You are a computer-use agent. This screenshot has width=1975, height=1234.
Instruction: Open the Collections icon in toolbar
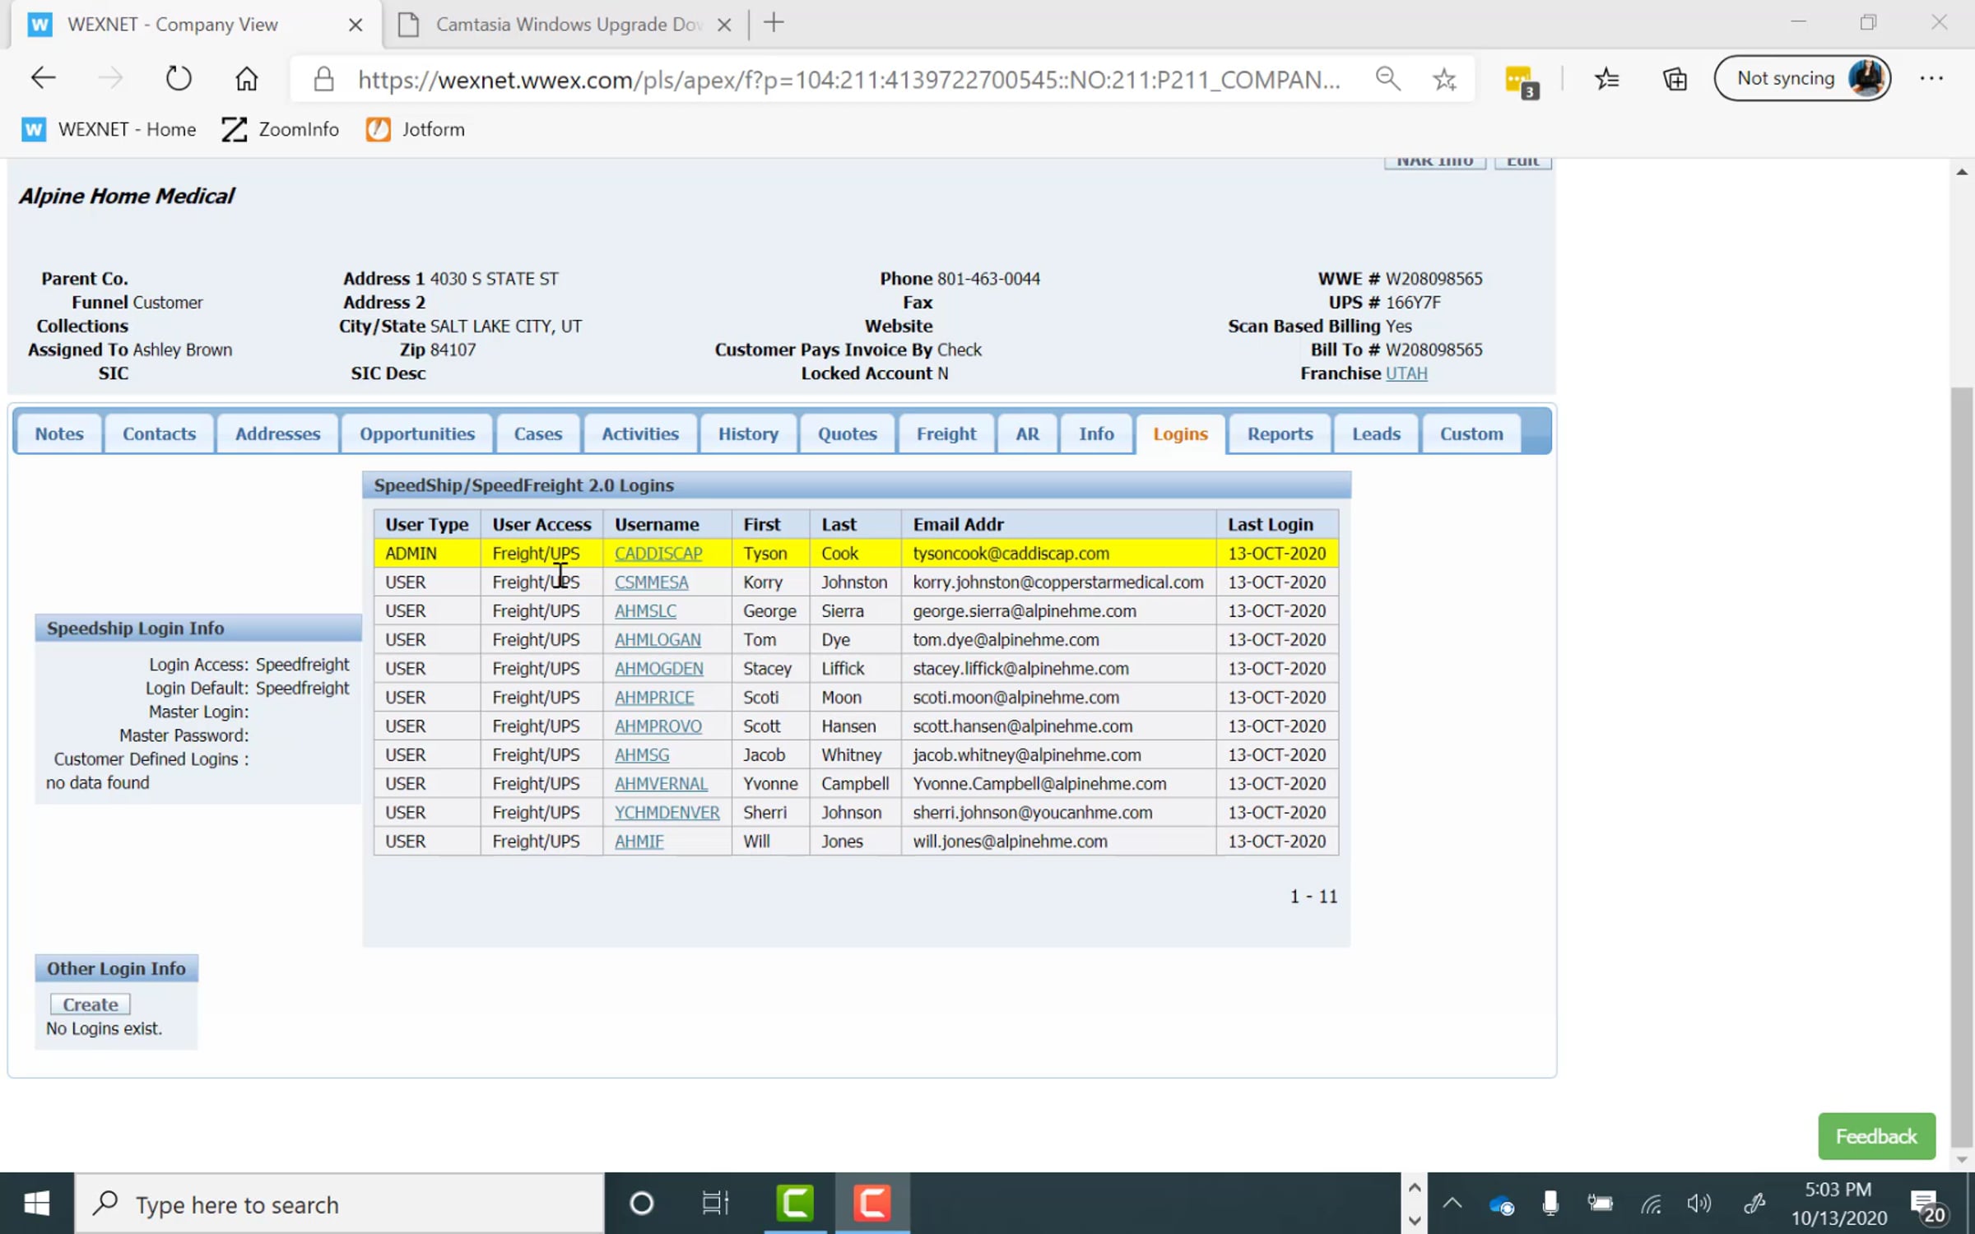[1675, 79]
